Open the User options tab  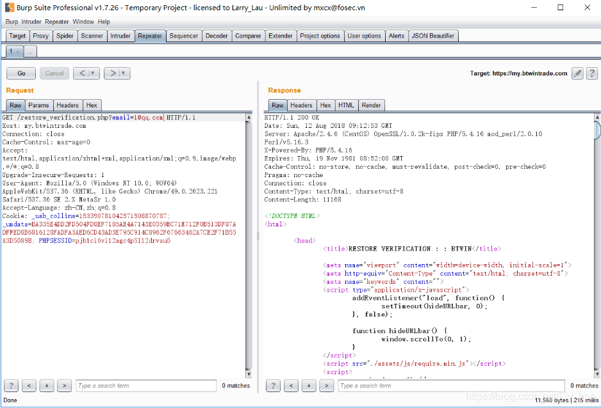click(364, 36)
